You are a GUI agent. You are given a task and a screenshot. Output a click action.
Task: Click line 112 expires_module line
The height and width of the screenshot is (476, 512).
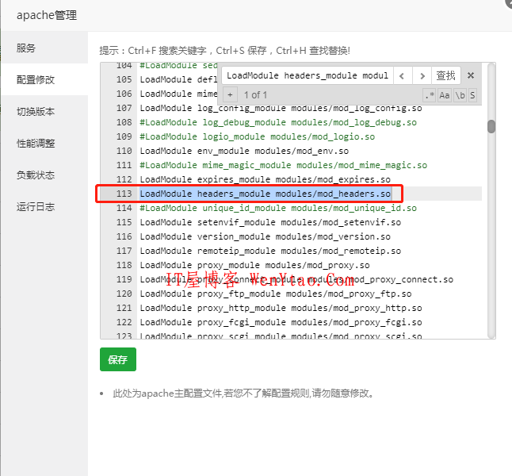coord(266,179)
